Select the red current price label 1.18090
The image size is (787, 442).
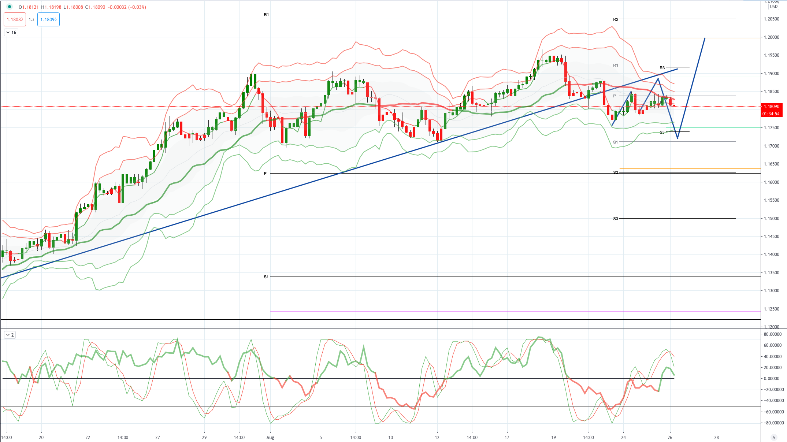pos(771,107)
